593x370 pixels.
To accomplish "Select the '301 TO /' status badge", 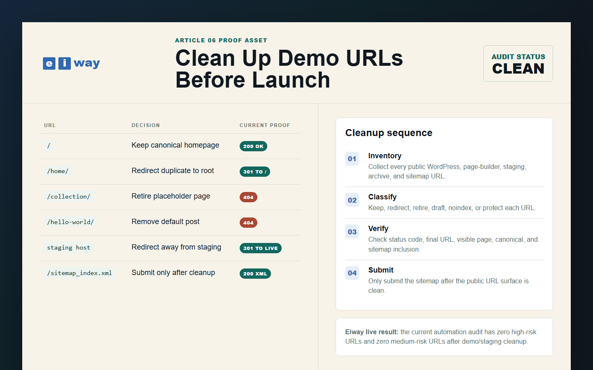I will (255, 172).
